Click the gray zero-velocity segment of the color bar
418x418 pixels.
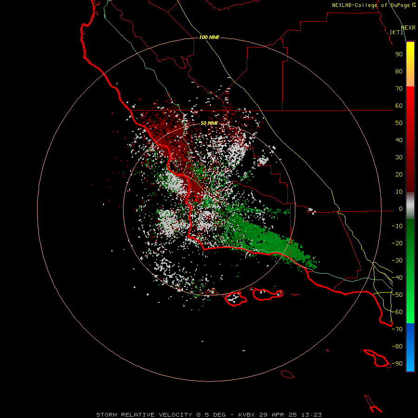(x=410, y=206)
